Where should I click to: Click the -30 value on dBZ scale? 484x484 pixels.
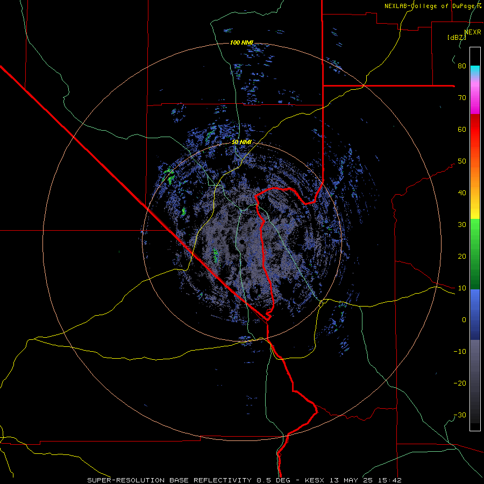[x=460, y=415]
